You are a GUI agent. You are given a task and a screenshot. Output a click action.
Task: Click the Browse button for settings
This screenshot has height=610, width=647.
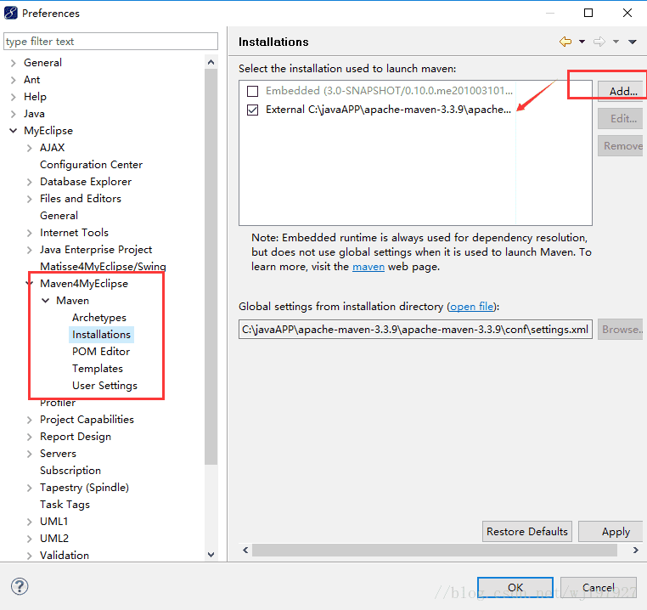tap(621, 329)
